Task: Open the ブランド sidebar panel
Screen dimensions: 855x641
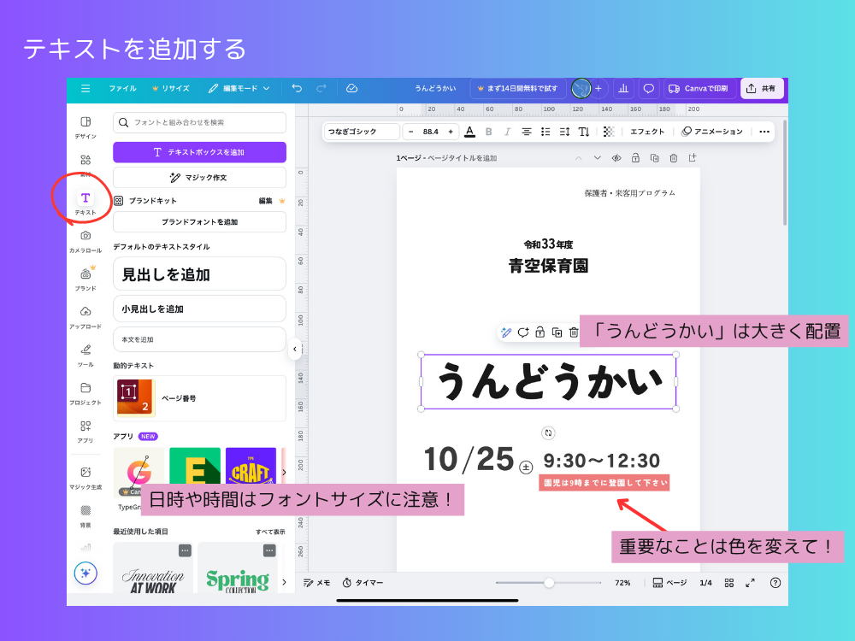Action: [85, 279]
